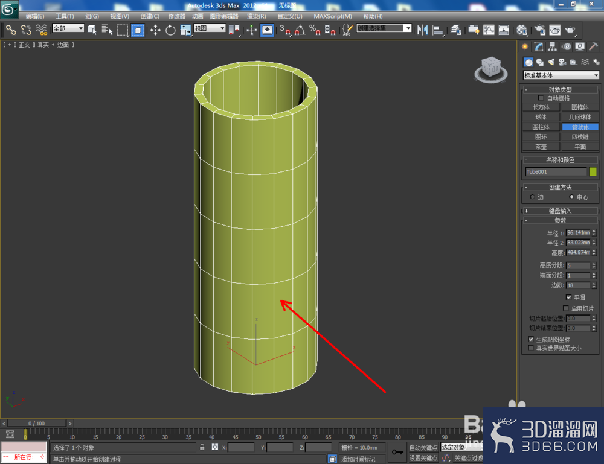Click the 茶壶 object type button
604x464 pixels.
(541, 147)
